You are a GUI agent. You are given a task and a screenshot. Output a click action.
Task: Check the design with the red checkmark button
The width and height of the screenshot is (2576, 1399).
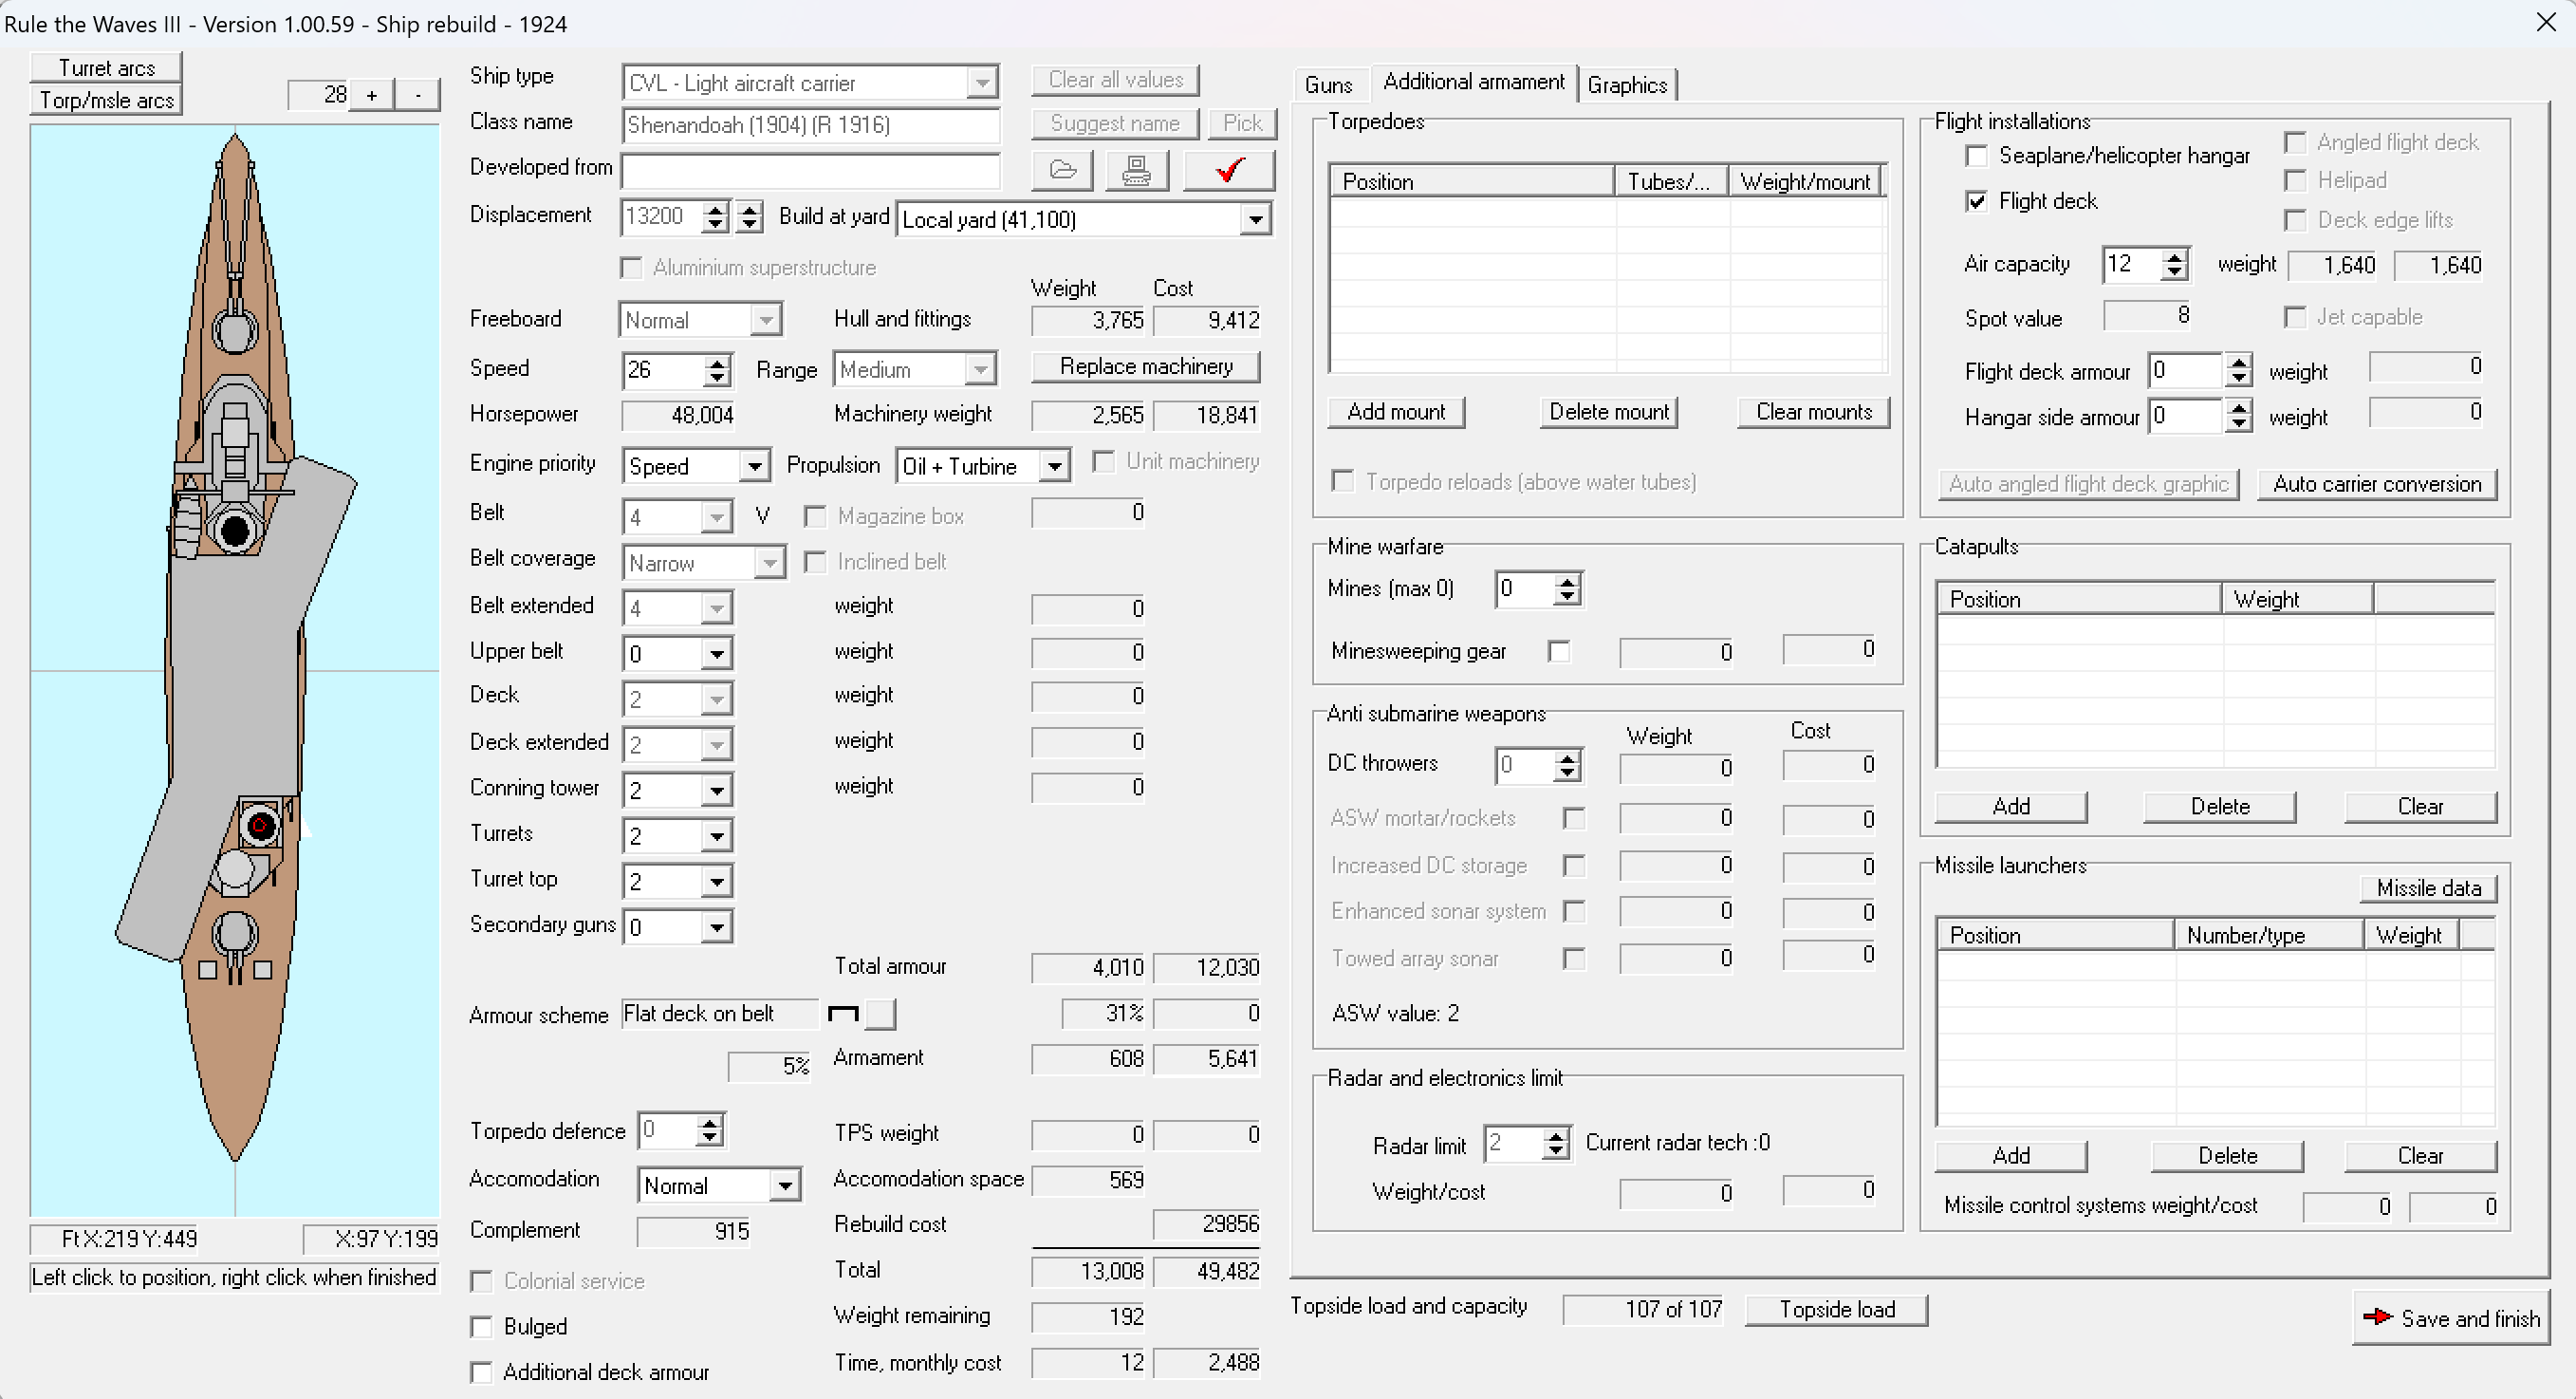click(x=1229, y=170)
